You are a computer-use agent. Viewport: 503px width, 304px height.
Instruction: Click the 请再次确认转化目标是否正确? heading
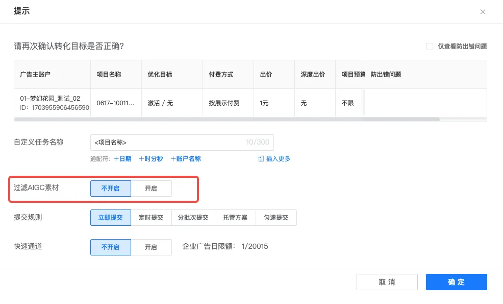tap(69, 46)
